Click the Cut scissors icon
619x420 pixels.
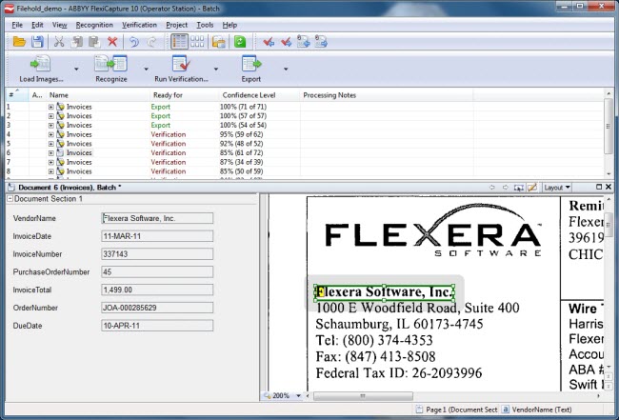[x=59, y=42]
